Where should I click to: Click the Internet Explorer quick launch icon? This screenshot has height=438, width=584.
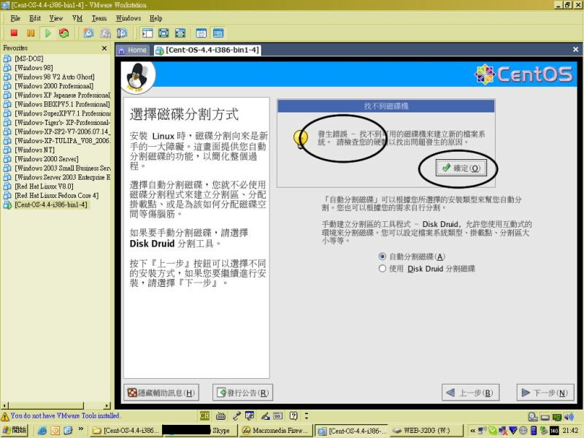click(42, 431)
